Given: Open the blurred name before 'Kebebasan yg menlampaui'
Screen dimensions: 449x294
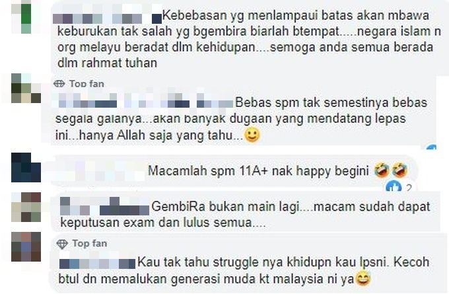Looking at the screenshot, I should click(108, 18).
